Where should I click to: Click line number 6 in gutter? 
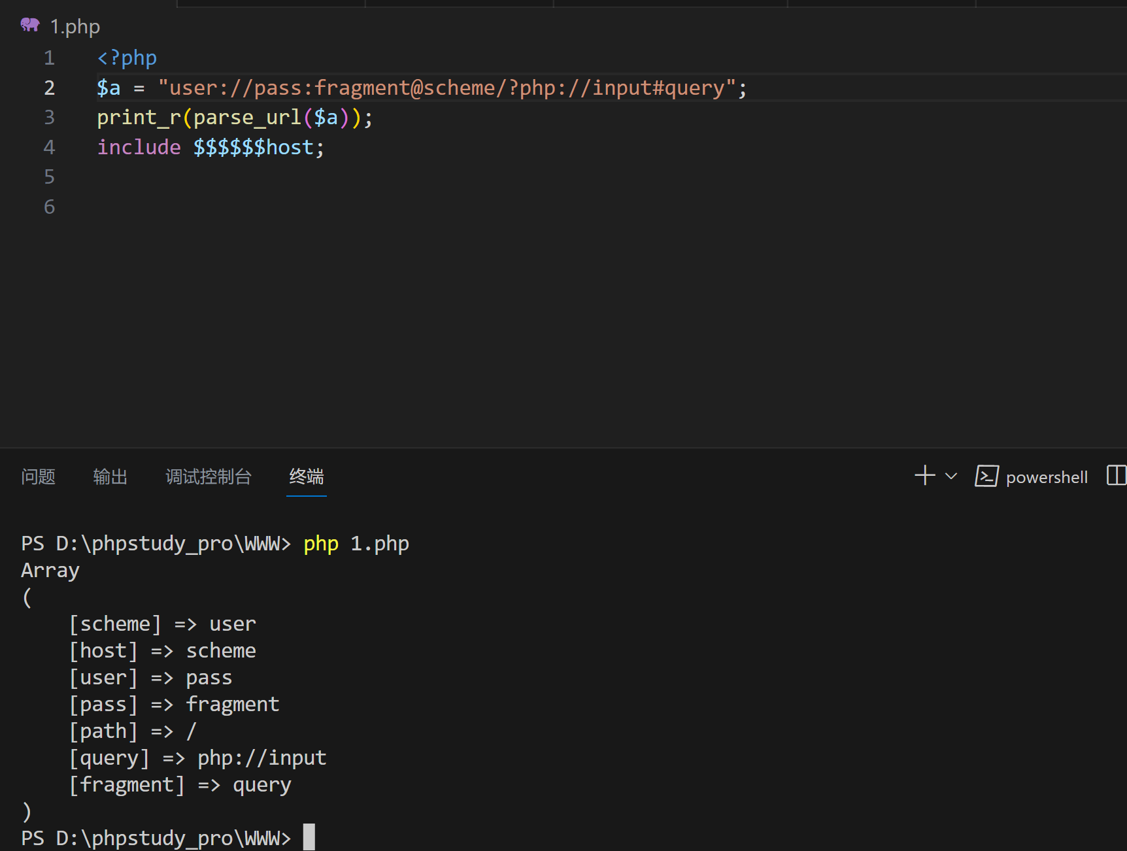(49, 207)
